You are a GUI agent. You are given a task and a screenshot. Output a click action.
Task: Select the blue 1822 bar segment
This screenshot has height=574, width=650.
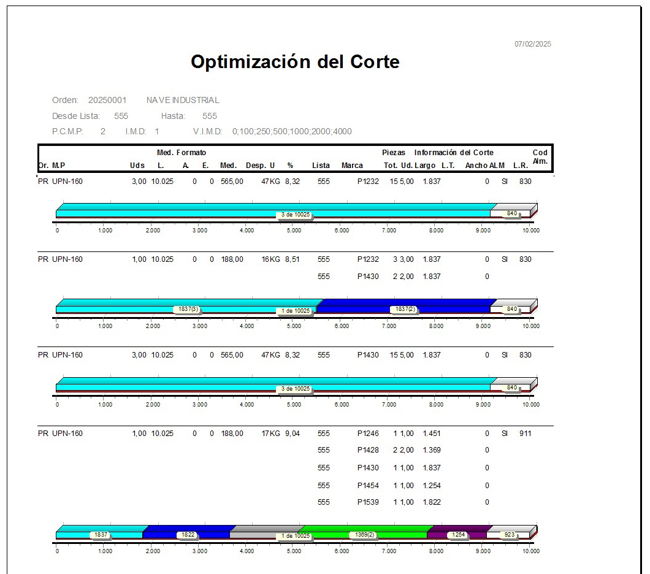click(186, 532)
